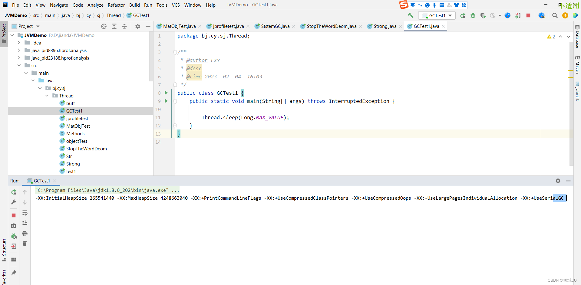Image resolution: width=581 pixels, height=285 pixels.
Task: Switch to StopTheWordDeom.java tab
Action: pyautogui.click(x=332, y=26)
